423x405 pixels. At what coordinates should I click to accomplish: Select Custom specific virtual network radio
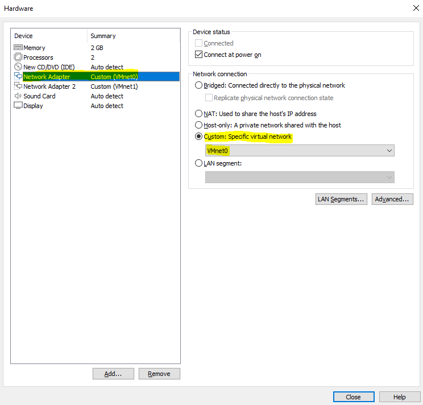[198, 137]
